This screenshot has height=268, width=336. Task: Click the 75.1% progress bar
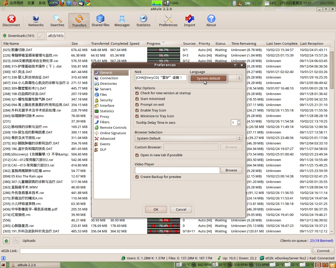pyautogui.click(x=164, y=231)
